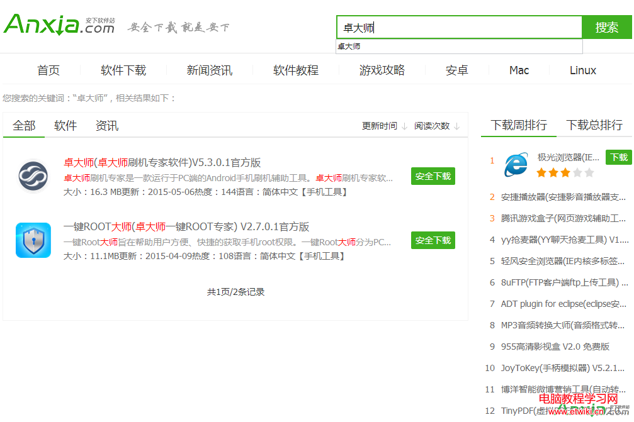Open the 腾讯游戏盒子 ranking link
This screenshot has width=634, height=422.
pyautogui.click(x=563, y=218)
